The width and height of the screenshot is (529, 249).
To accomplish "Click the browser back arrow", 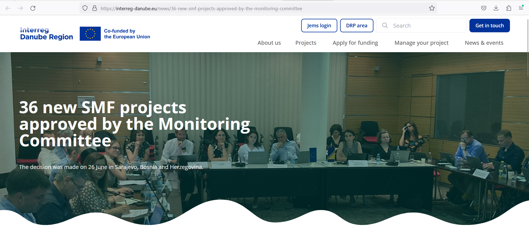I will pyautogui.click(x=8, y=8).
